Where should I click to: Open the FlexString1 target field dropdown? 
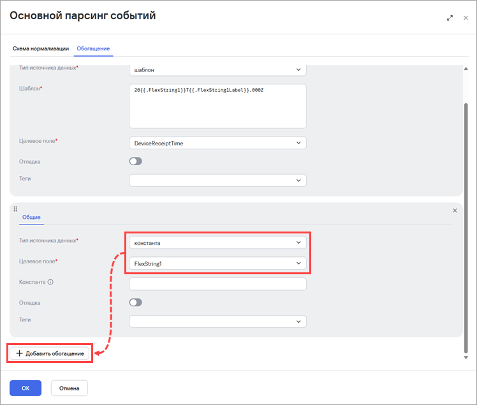[217, 263]
